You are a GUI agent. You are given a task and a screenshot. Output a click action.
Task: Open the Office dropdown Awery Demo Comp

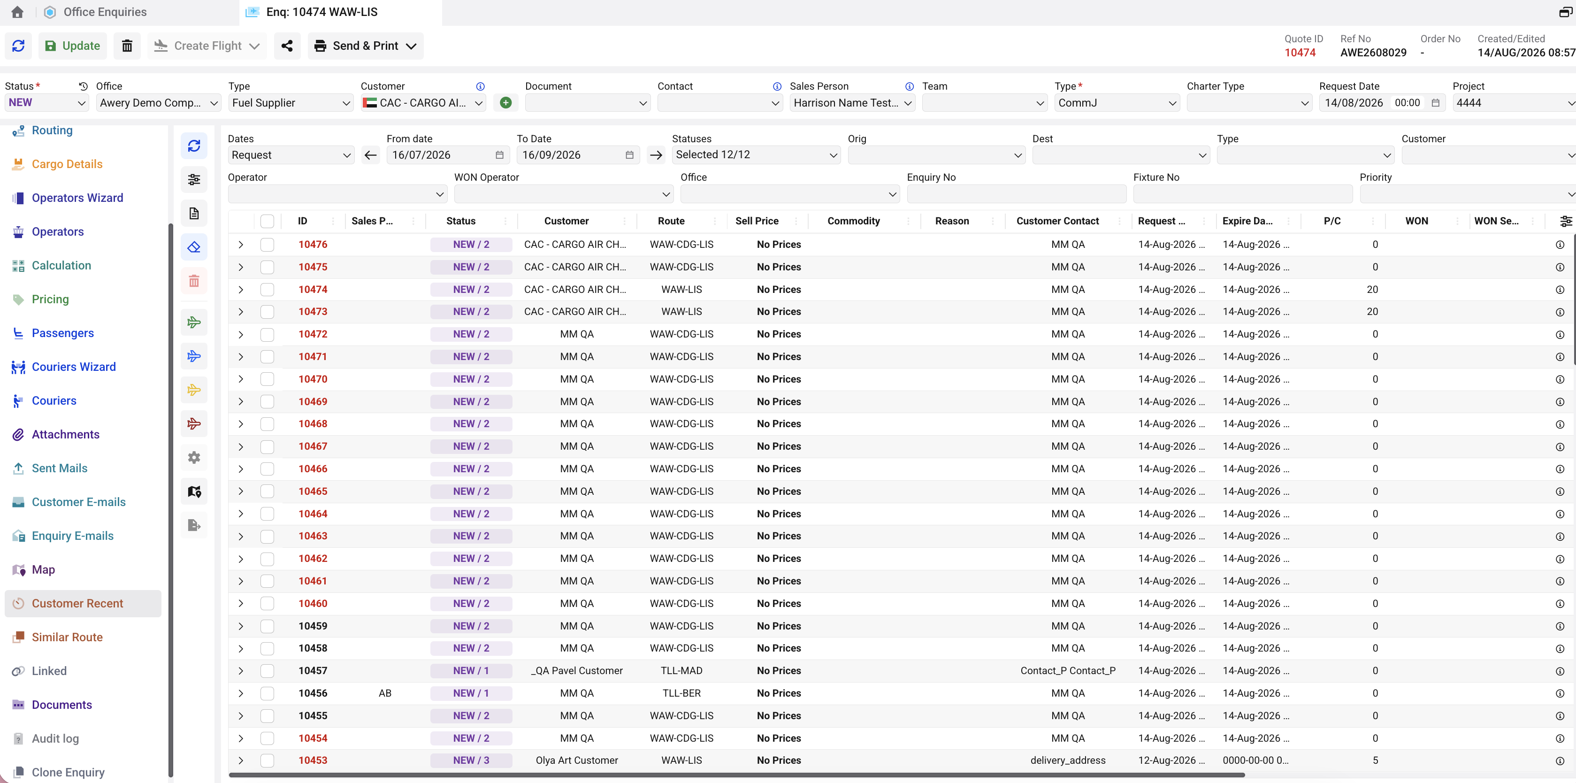point(159,103)
